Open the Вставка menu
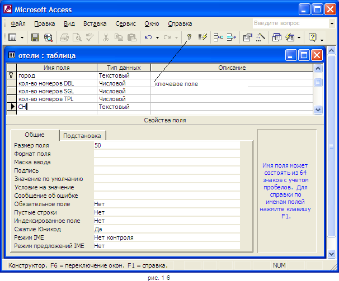Viewport: 339px width, 281px height. 95,24
